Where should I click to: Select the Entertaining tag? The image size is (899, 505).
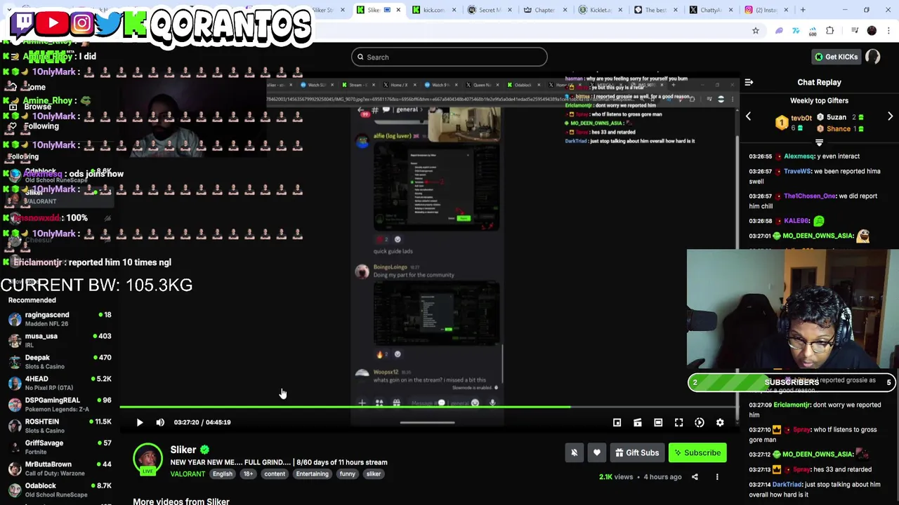312,474
